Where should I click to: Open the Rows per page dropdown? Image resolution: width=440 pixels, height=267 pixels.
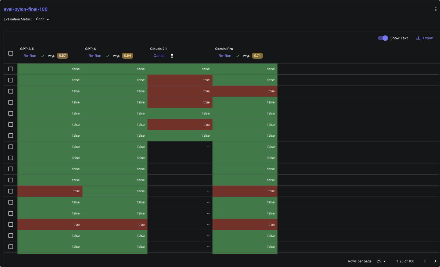pos(382,261)
